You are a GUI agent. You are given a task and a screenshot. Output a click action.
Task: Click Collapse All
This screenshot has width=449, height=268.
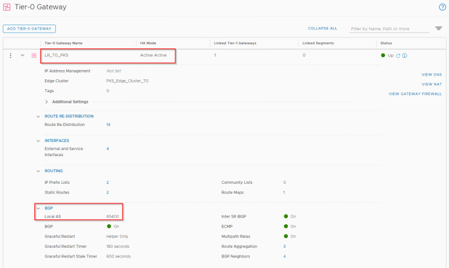(x=322, y=28)
